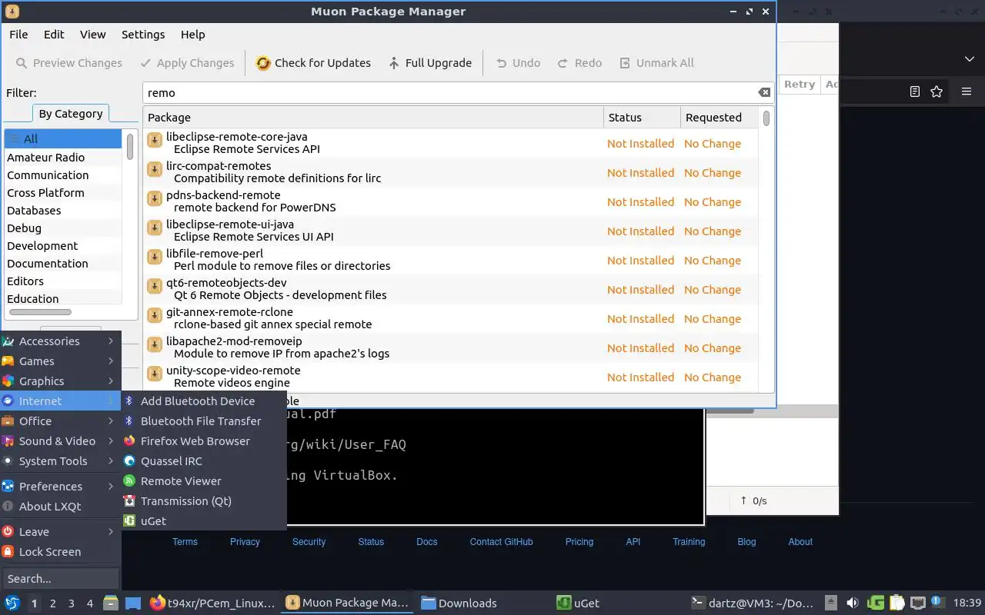Click the Firefox reader view icon
This screenshot has width=985, height=615.
coord(914,91)
